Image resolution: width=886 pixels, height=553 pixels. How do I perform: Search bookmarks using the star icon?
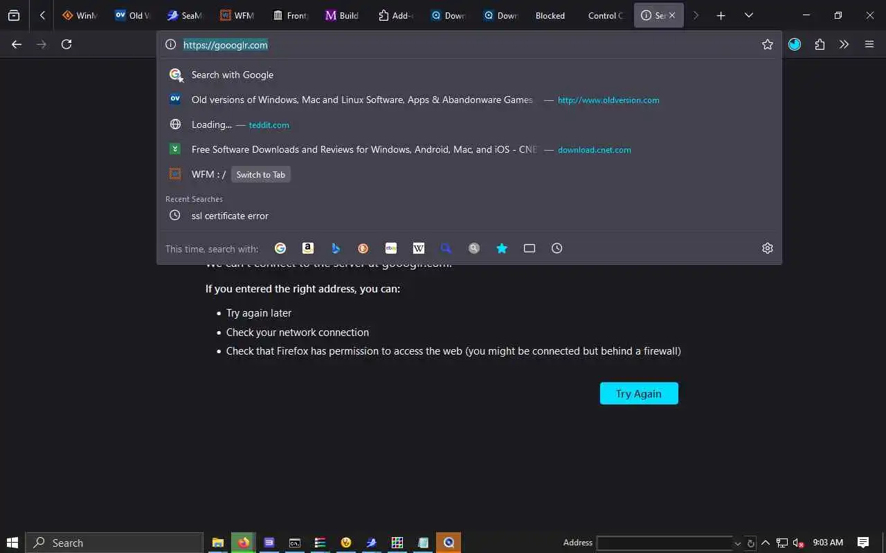tap(502, 248)
